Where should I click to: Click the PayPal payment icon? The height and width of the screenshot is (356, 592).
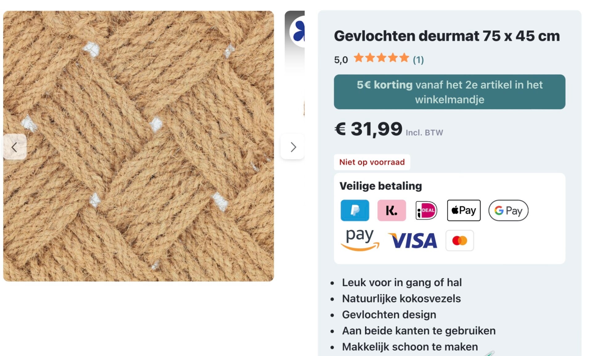[x=355, y=210]
